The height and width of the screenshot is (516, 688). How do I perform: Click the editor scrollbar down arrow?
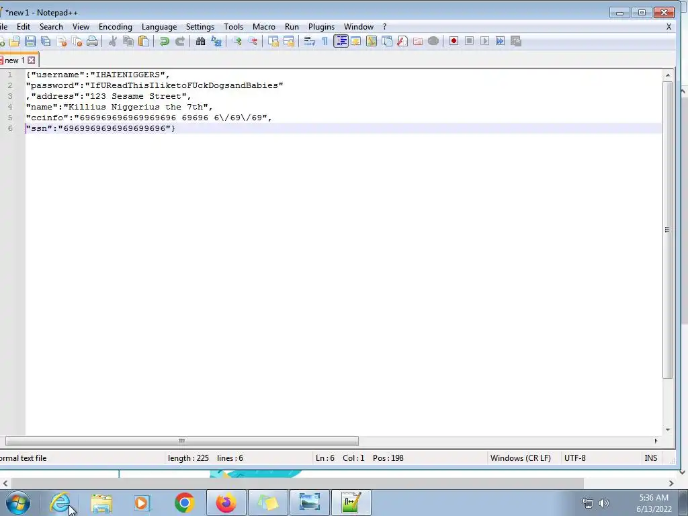[x=668, y=429]
